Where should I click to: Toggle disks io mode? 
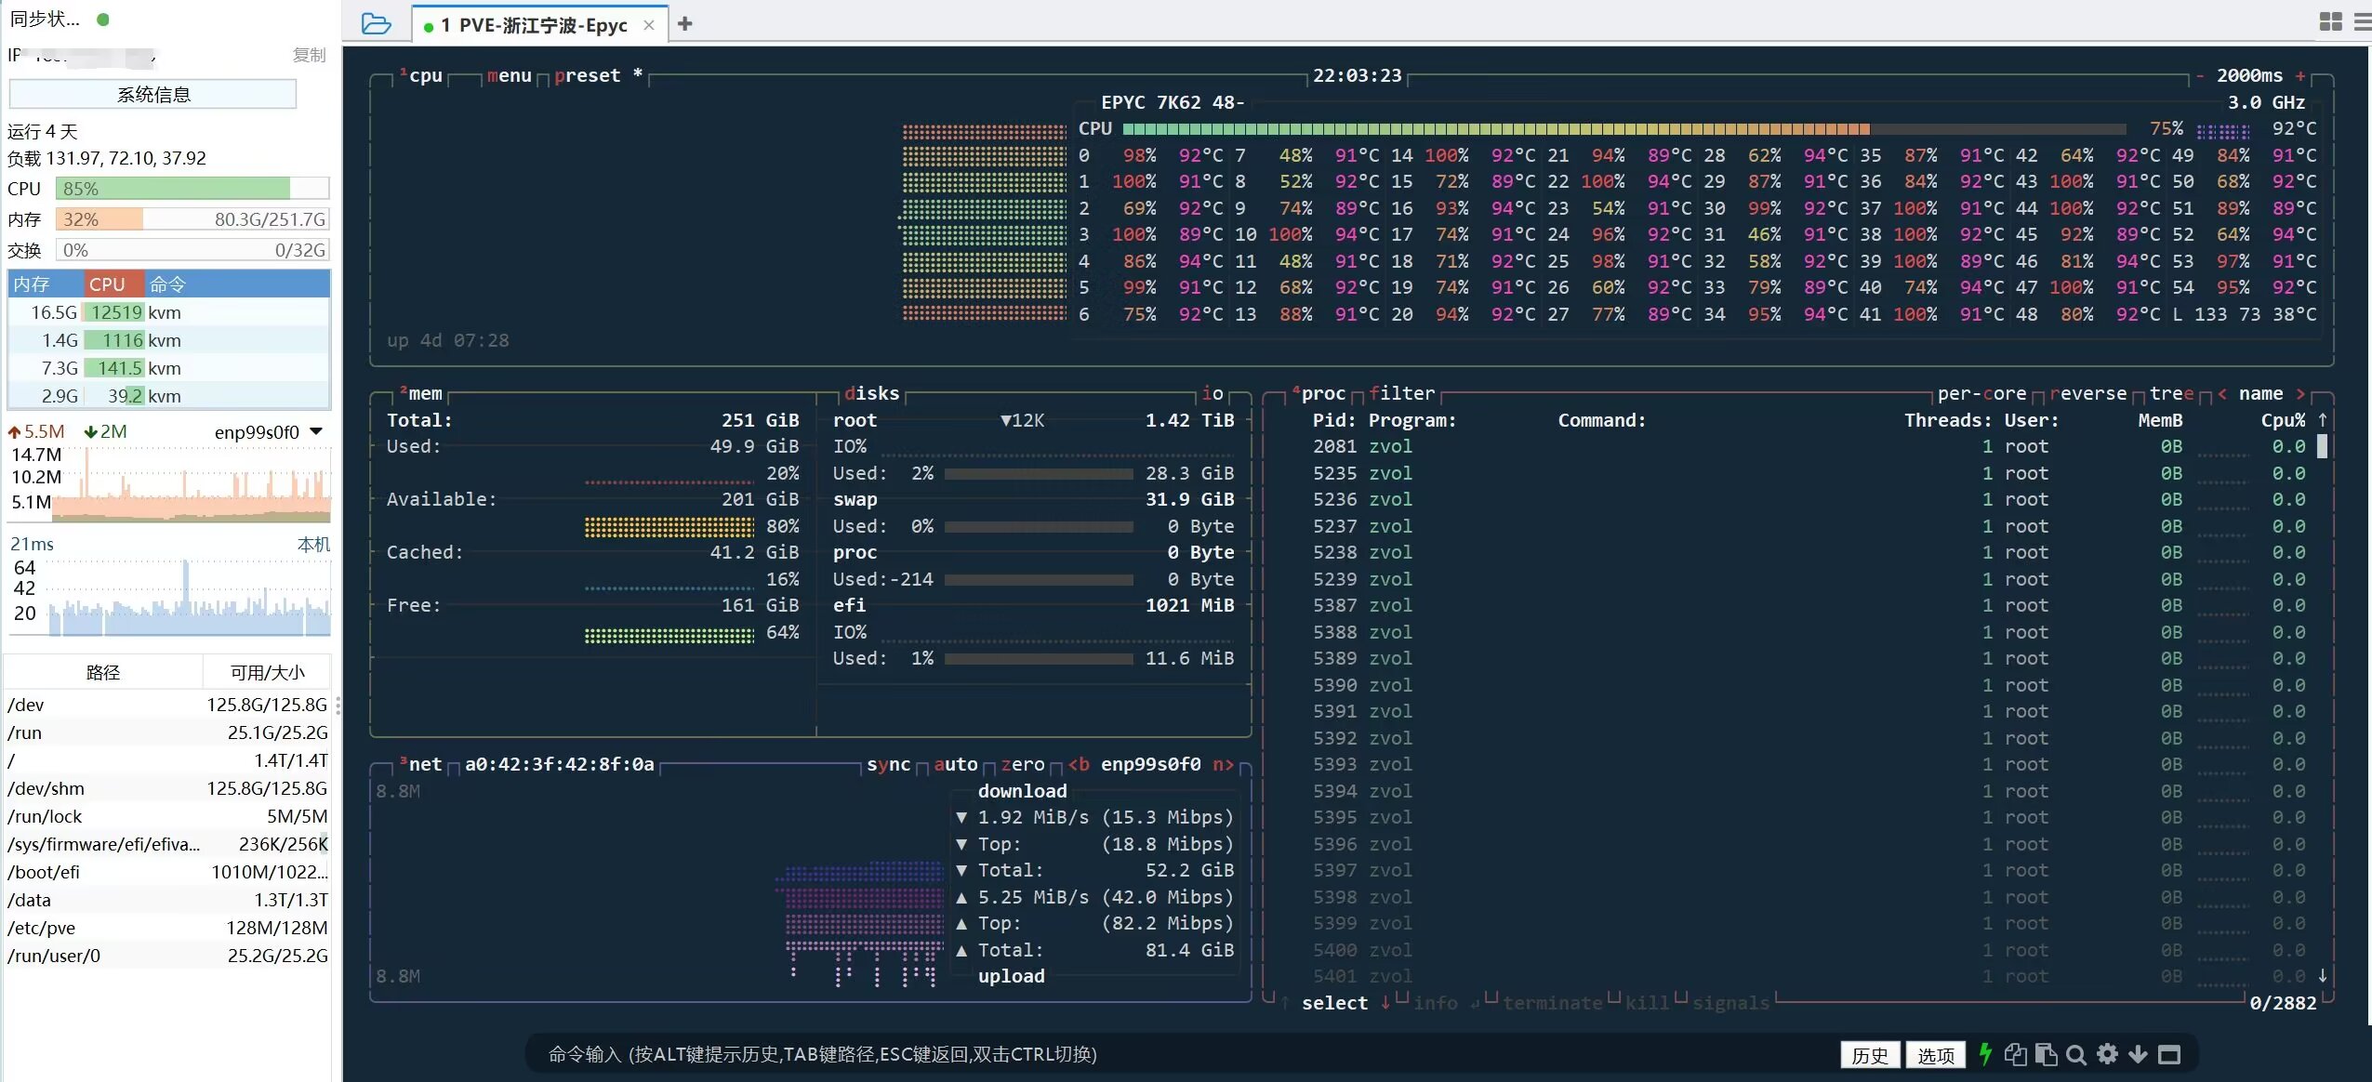(x=1213, y=394)
